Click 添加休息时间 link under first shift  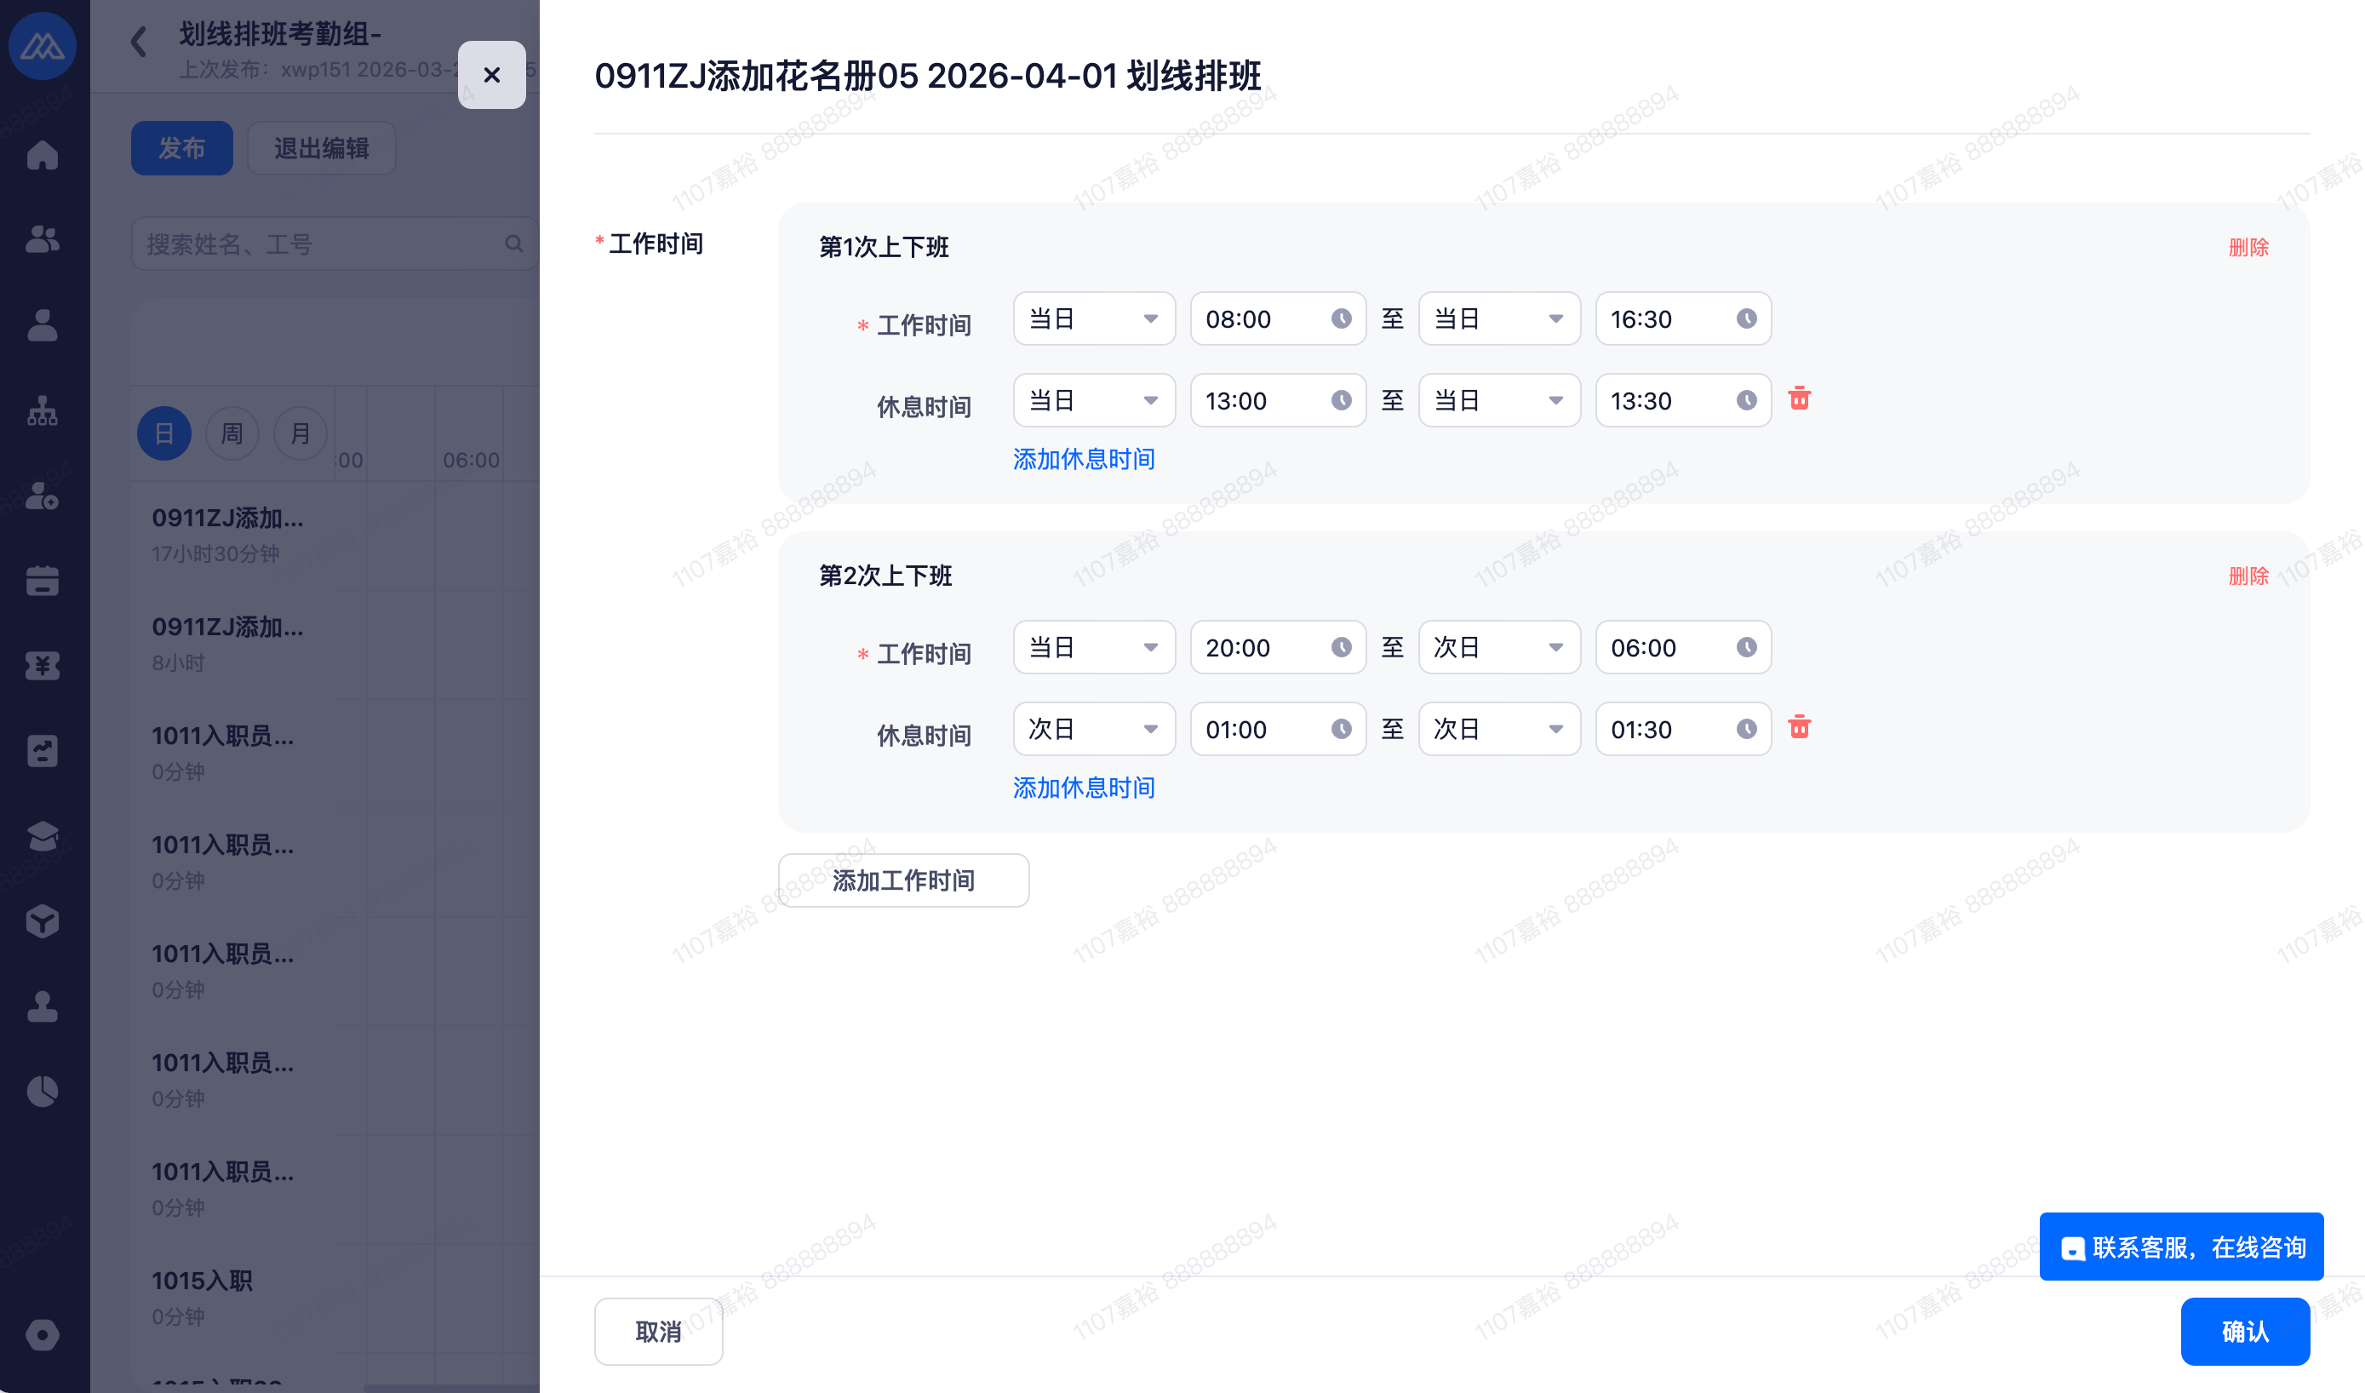click(x=1084, y=459)
